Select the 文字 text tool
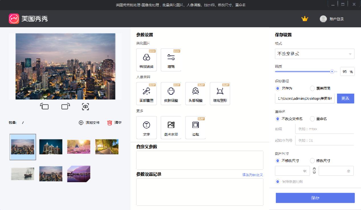 (x=147, y=127)
